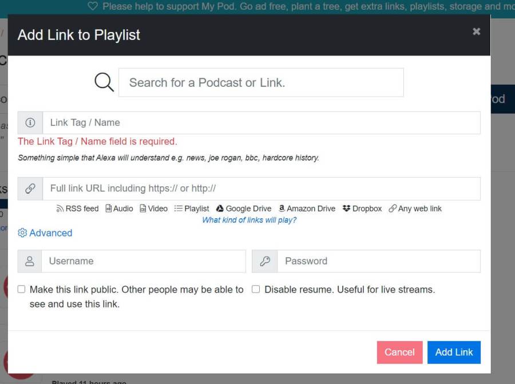Click the Google Drive icon

click(220, 209)
